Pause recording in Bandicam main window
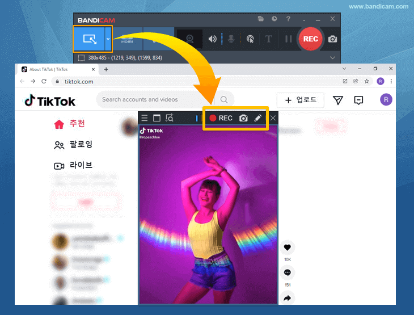The image size is (414, 315). tap(288, 39)
